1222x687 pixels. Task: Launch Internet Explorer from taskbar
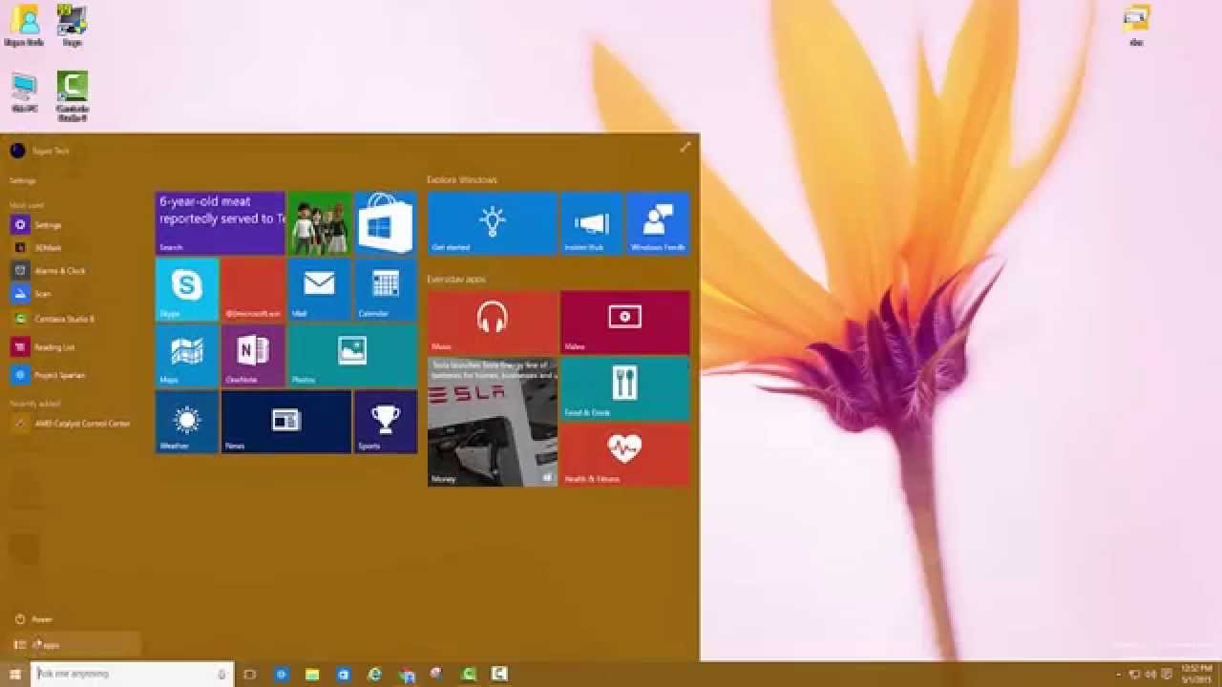tap(375, 674)
